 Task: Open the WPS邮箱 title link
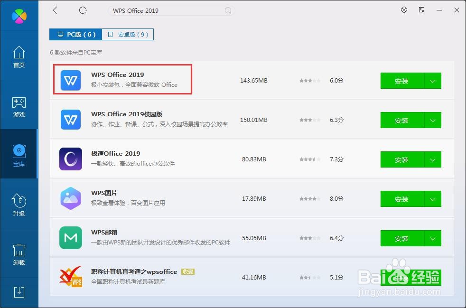(x=104, y=232)
